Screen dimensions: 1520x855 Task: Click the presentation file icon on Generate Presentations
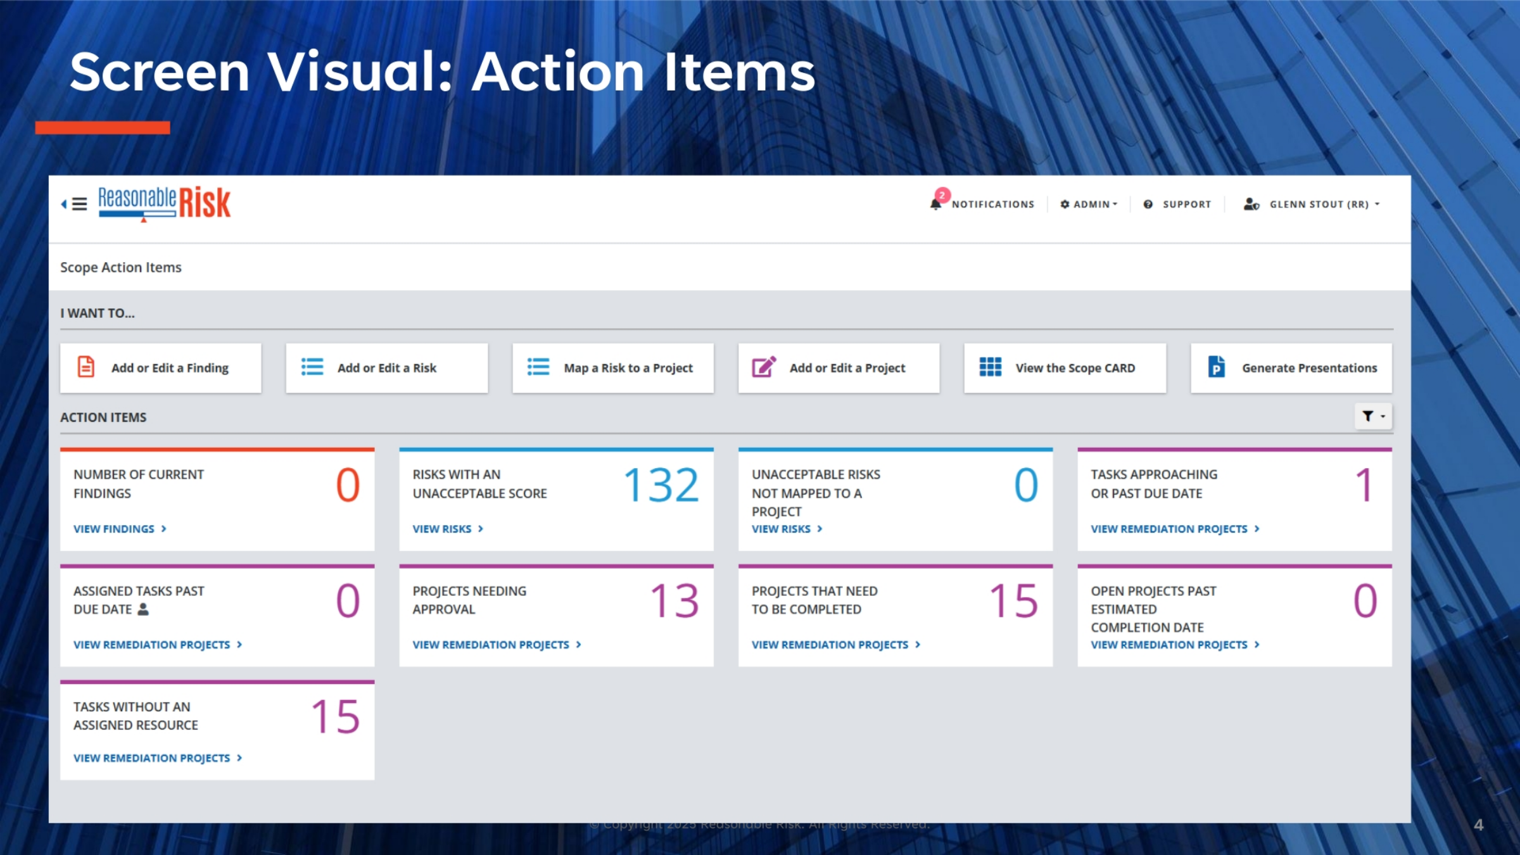[x=1217, y=367]
